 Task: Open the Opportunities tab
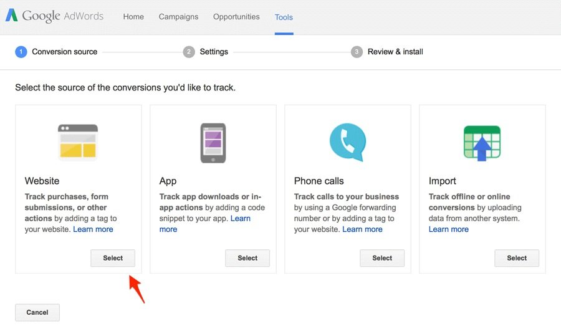coord(236,17)
